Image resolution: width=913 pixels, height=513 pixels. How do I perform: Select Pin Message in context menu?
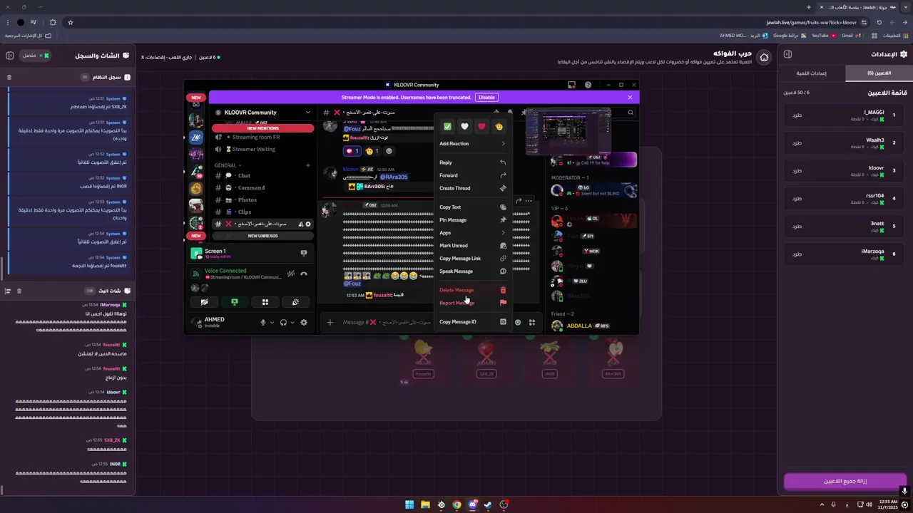[x=472, y=220]
